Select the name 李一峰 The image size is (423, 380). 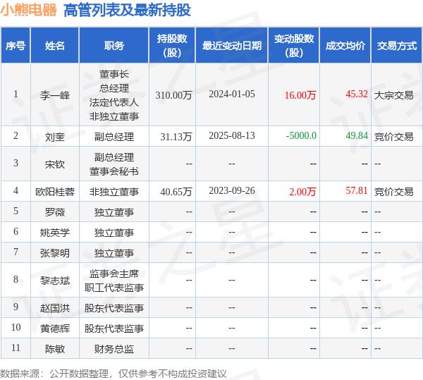tap(55, 95)
